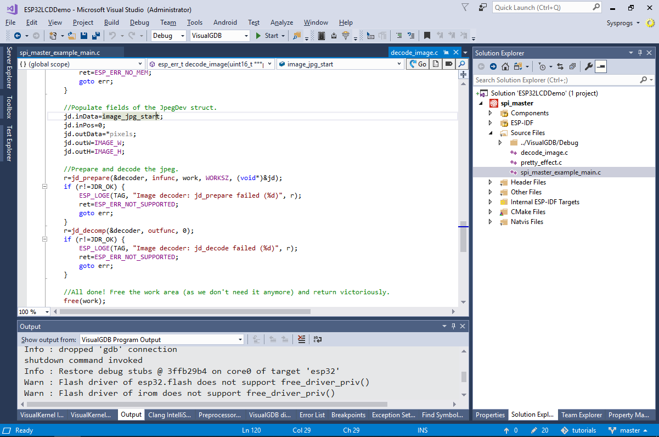This screenshot has height=437, width=659.
Task: Open the Build menu
Action: click(111, 23)
